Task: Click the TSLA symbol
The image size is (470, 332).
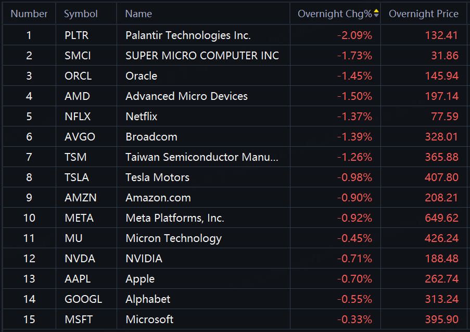Action: 77,177
